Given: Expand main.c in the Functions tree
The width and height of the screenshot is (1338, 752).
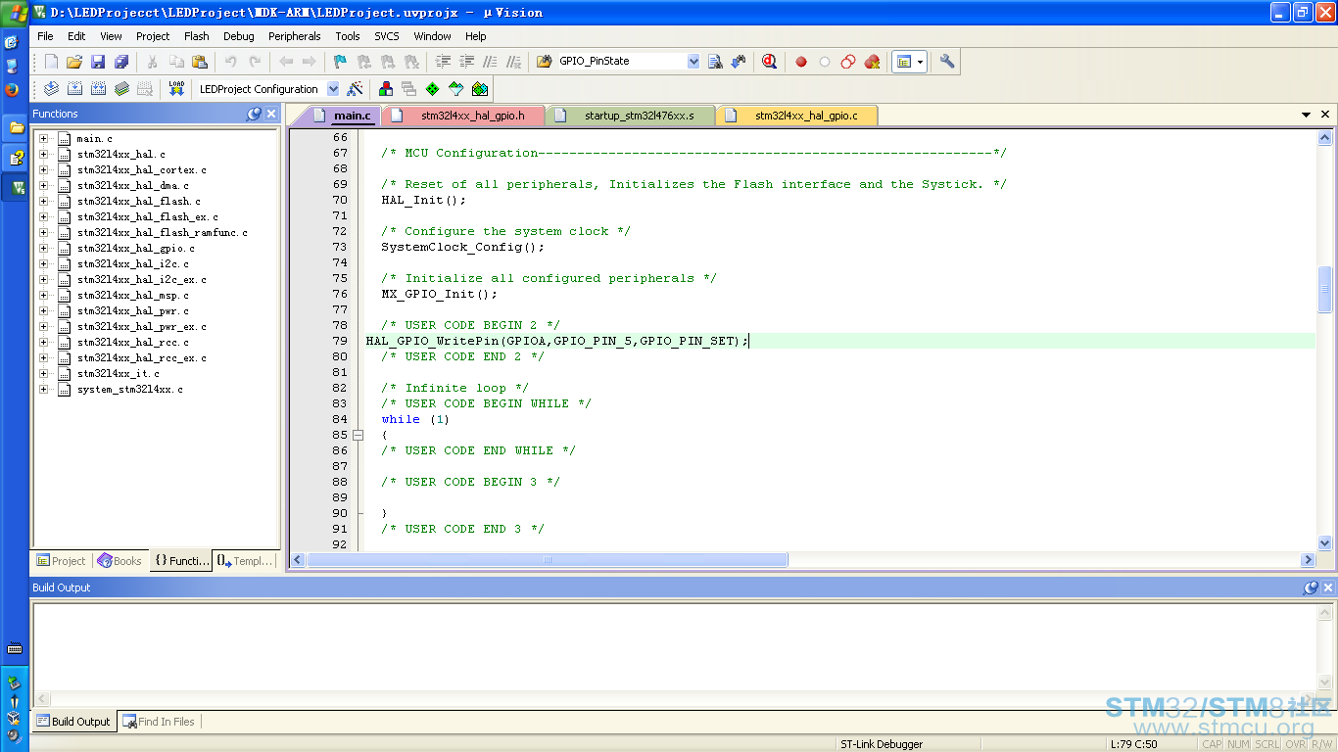Looking at the screenshot, I should click(43, 139).
